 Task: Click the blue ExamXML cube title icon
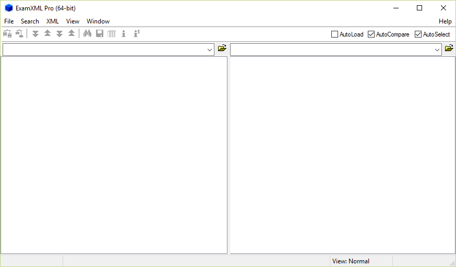tap(9, 8)
